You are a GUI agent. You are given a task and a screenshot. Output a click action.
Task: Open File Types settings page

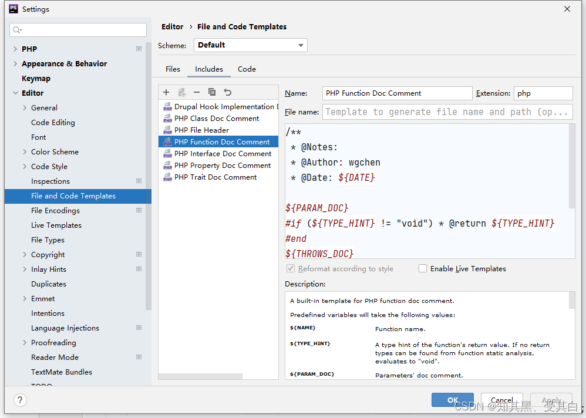(48, 240)
